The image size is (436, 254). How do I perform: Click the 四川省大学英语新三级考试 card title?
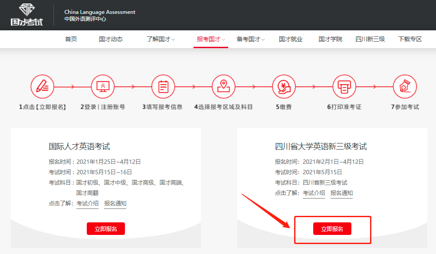[321, 147]
